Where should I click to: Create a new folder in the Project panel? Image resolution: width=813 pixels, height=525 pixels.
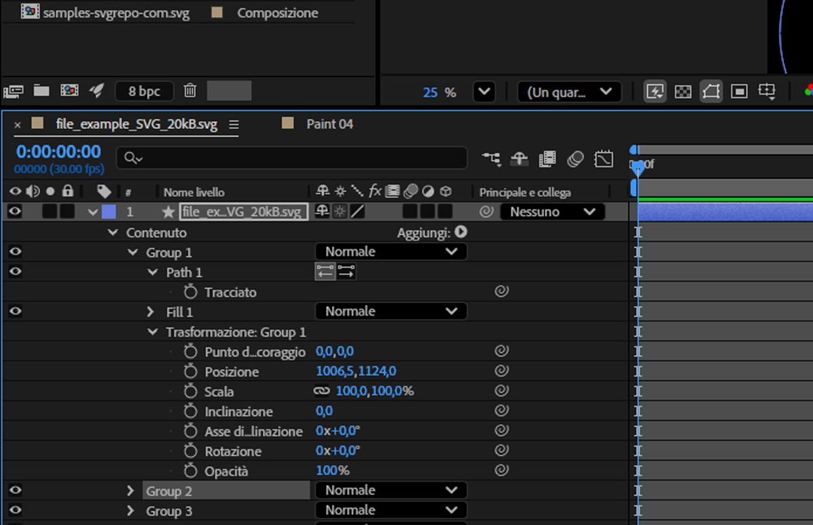pyautogui.click(x=42, y=91)
